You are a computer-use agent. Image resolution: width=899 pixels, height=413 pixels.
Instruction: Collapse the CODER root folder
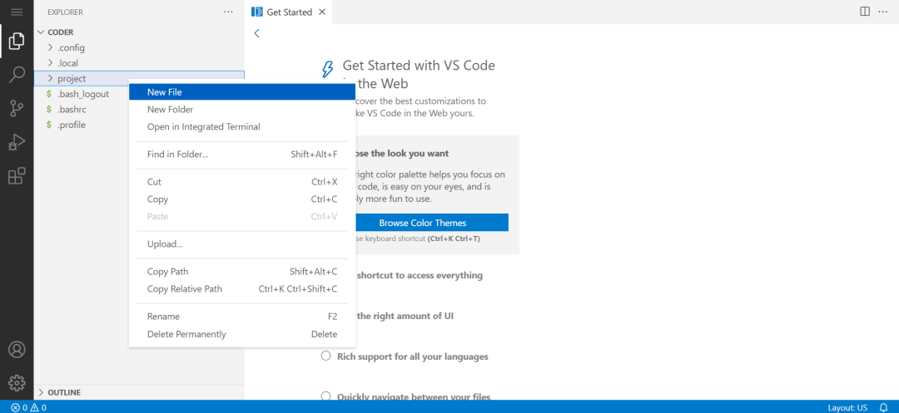point(41,32)
